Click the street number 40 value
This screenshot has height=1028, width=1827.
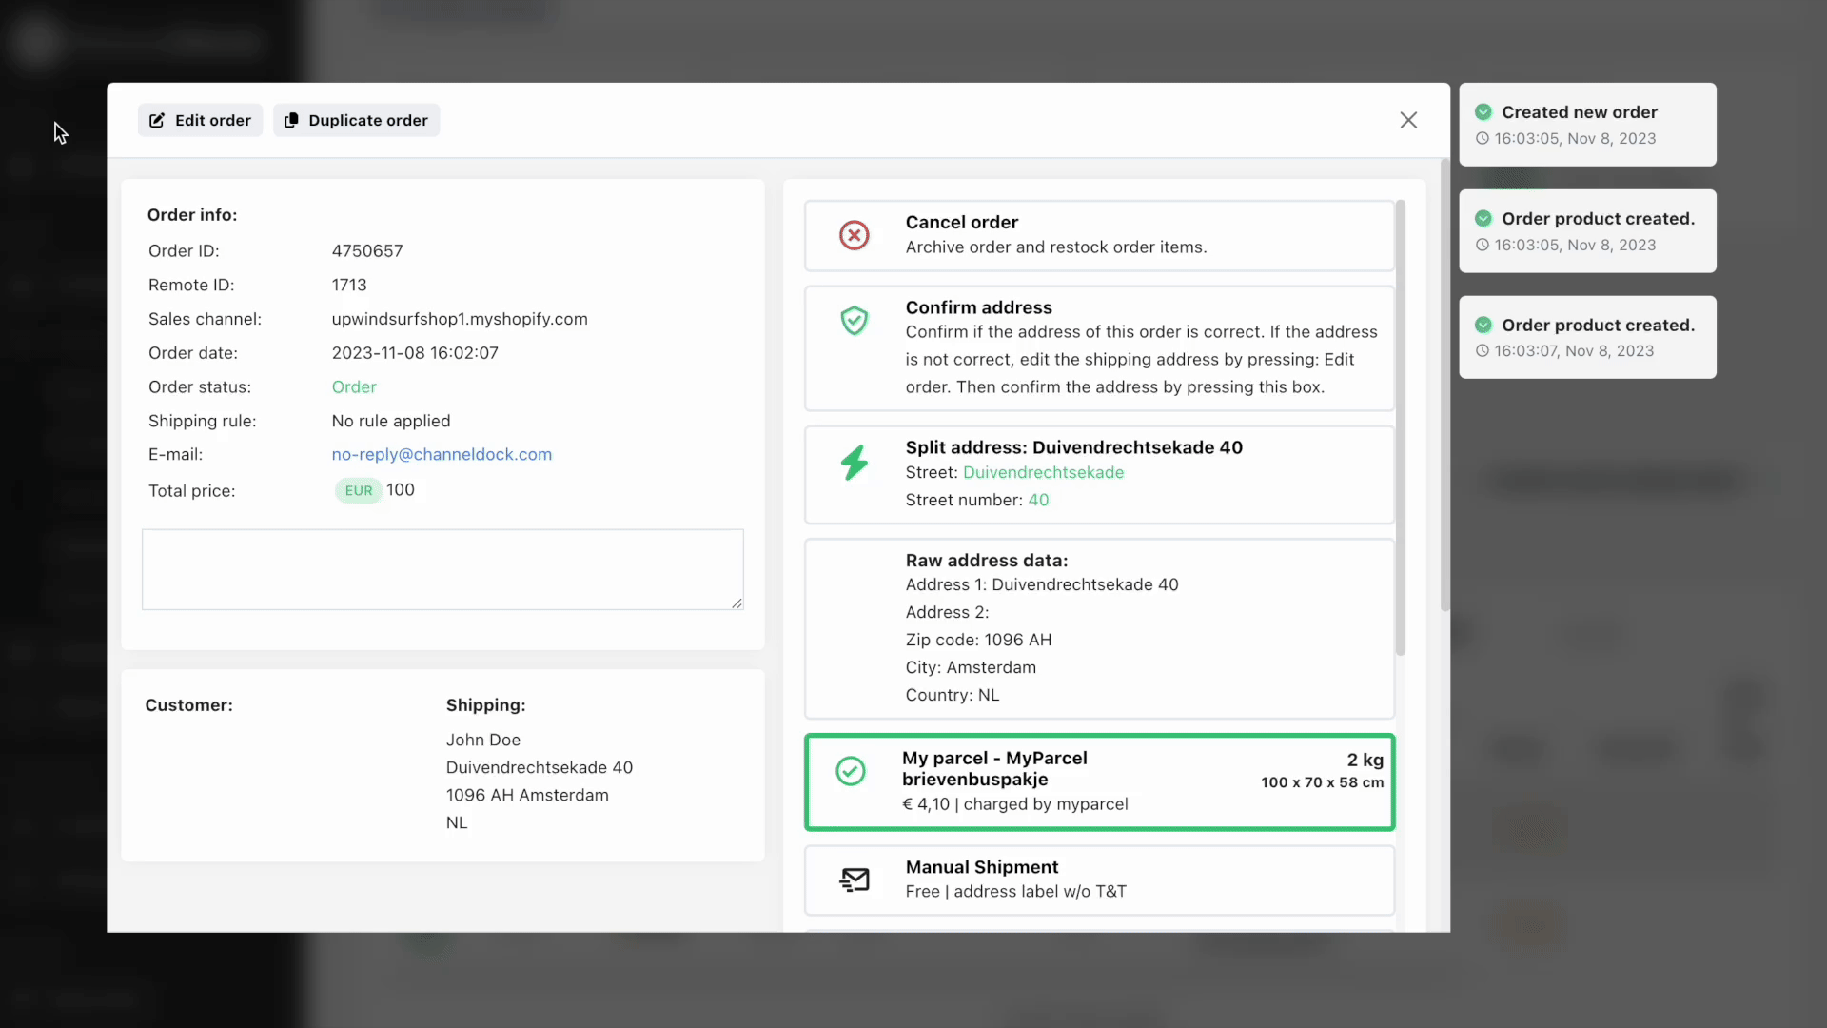point(1038,500)
